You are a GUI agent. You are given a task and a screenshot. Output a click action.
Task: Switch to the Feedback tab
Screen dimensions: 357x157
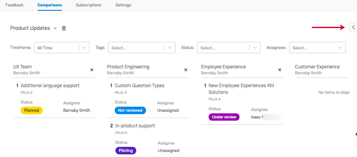[14, 5]
